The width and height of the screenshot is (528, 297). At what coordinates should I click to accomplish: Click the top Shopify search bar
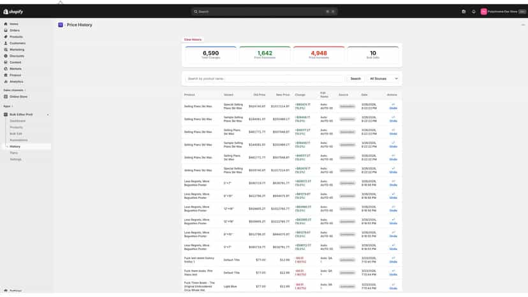[x=264, y=11]
